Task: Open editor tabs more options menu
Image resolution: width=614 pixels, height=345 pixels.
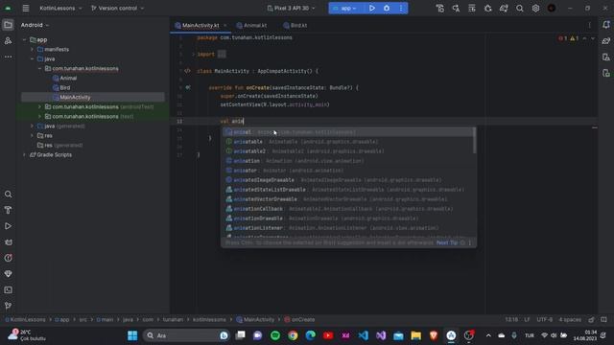Action: coord(590,26)
